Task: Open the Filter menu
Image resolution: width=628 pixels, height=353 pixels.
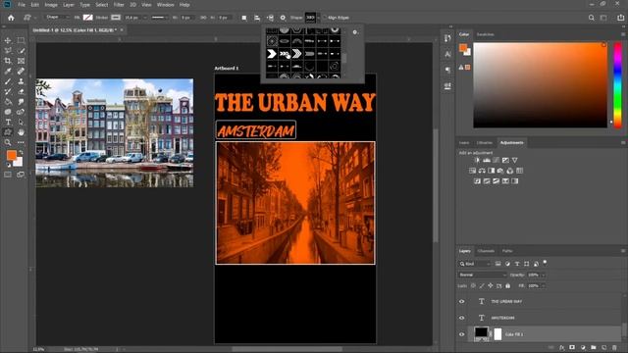Action: point(119,5)
